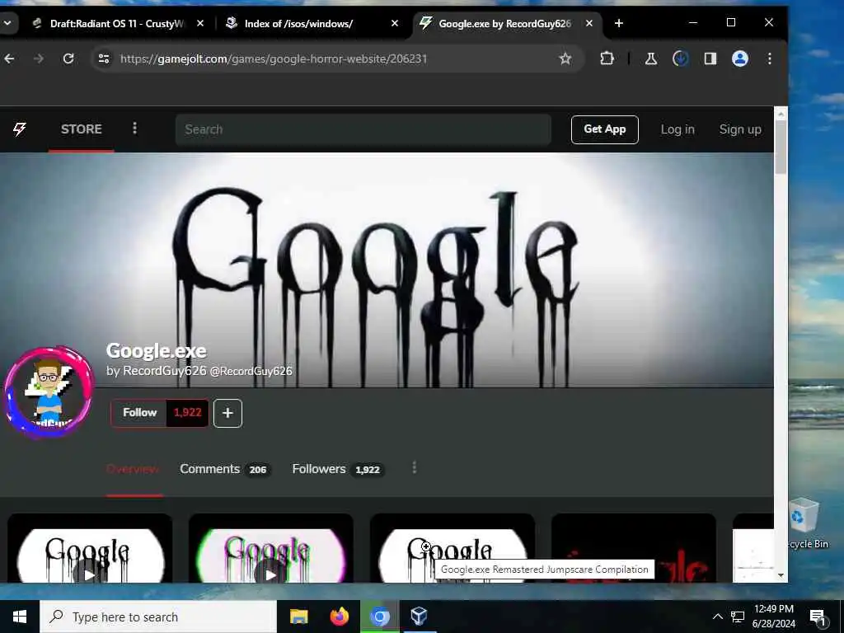Follow the Google.exe game

coord(138,413)
